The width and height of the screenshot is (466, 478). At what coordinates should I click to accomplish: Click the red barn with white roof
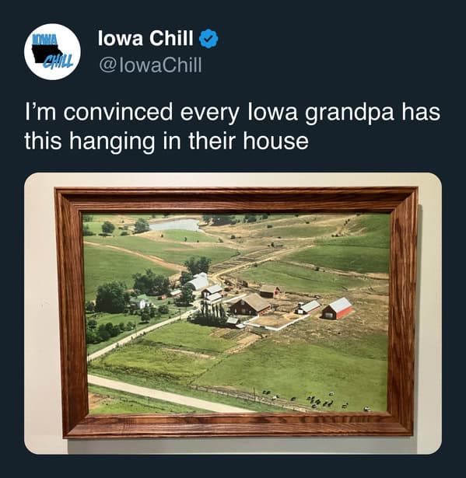[x=337, y=309]
